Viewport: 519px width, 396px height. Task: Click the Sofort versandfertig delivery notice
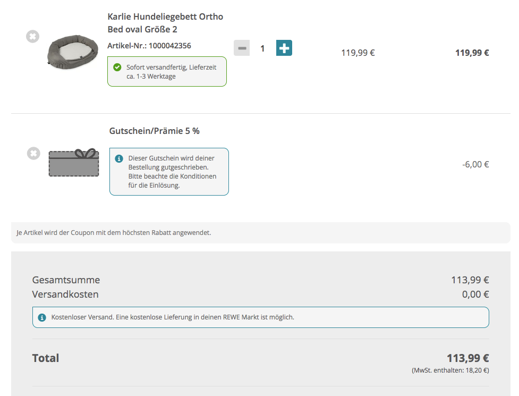173,72
